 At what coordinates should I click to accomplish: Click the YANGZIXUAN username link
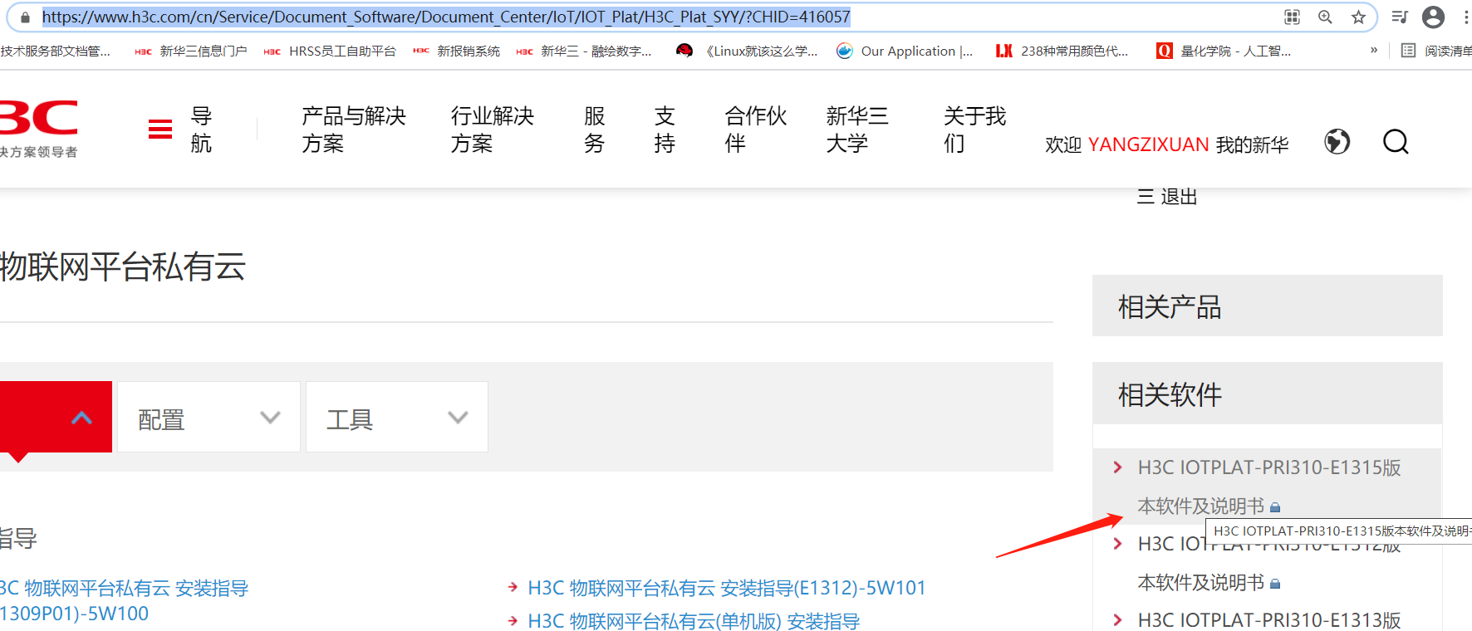(1148, 144)
